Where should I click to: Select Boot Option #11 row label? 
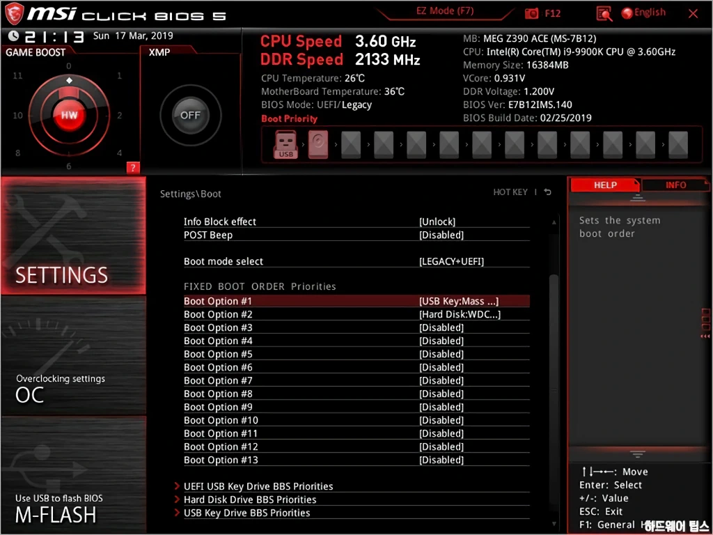221,433
